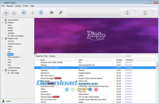Viewport: 159px width, 104px height.
Task: Open the File menu
Action: click(3, 6)
